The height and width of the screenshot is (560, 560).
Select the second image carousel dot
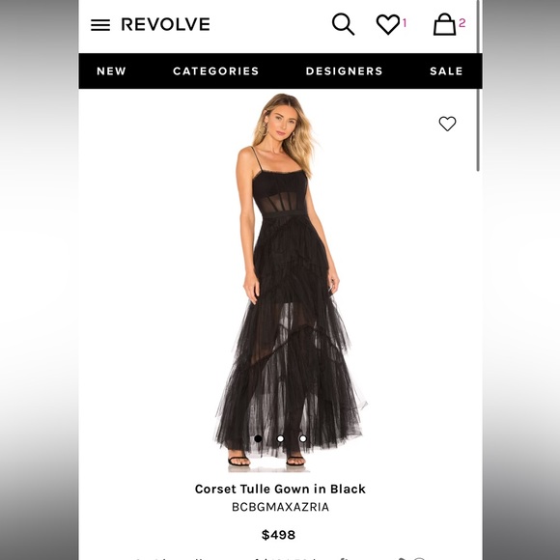coord(280,438)
